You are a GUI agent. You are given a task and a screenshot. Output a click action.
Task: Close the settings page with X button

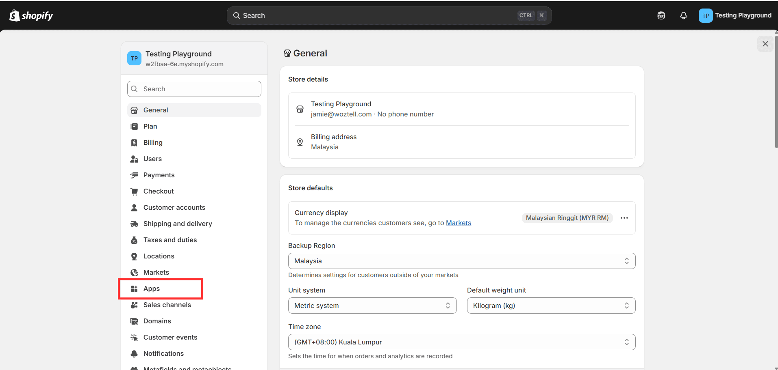click(x=765, y=44)
